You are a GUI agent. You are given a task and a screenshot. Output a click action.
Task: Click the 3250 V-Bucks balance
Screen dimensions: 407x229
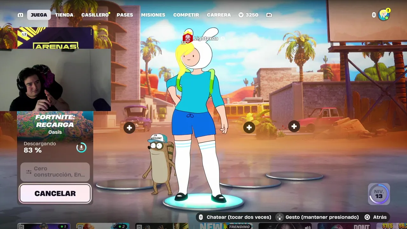(x=248, y=15)
